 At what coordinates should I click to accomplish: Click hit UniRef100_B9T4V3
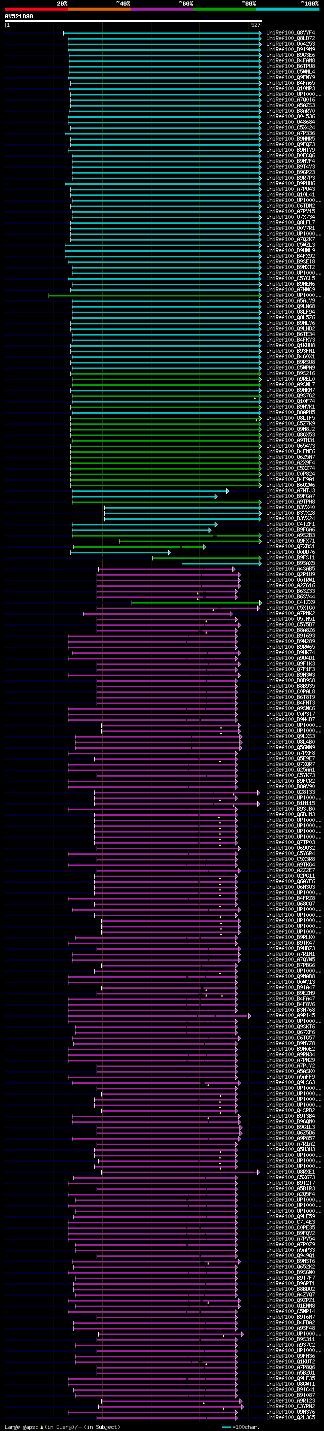(x=290, y=167)
